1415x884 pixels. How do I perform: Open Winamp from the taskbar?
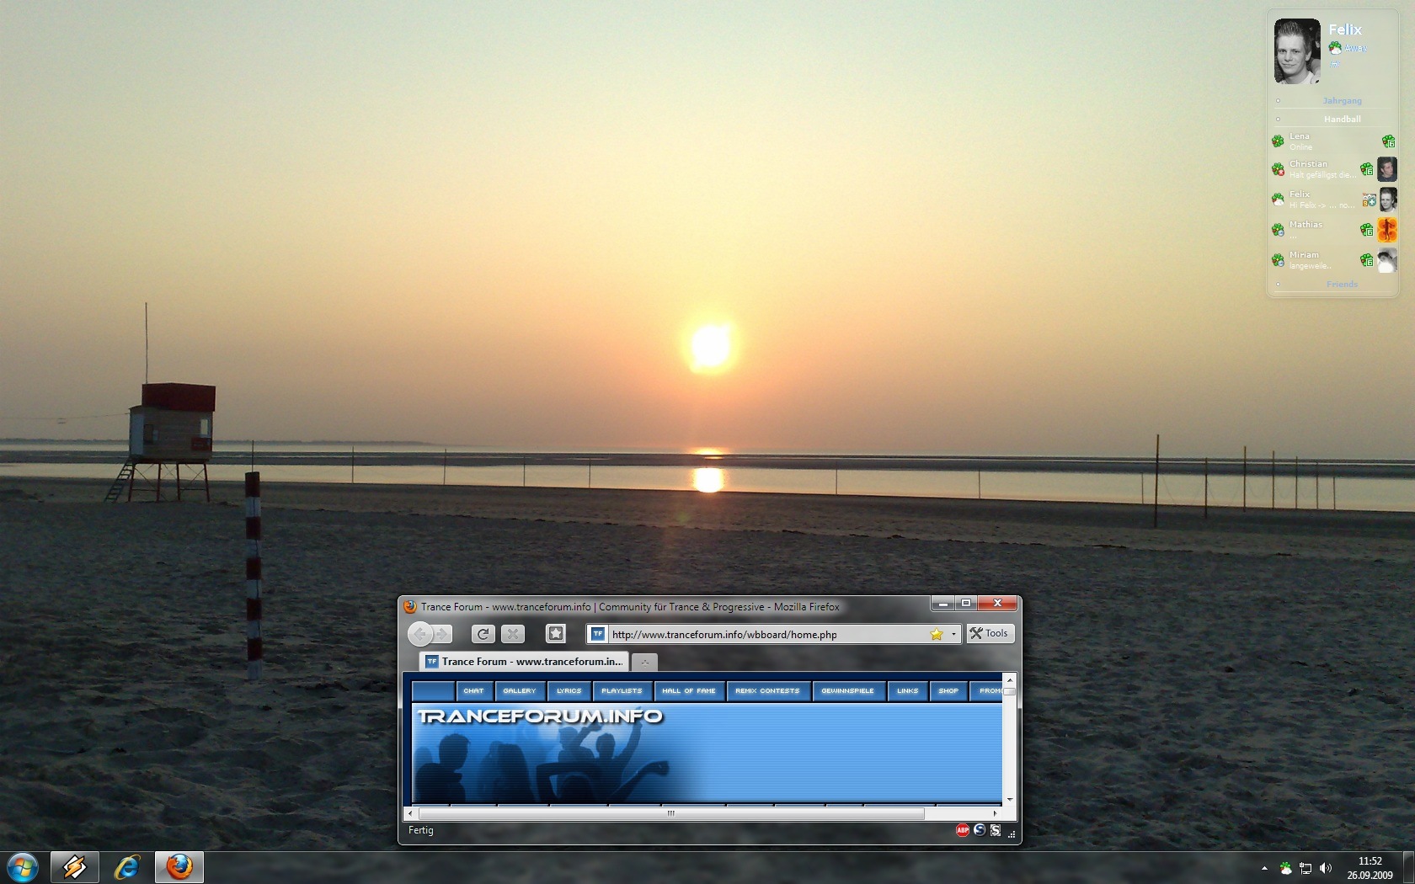75,866
